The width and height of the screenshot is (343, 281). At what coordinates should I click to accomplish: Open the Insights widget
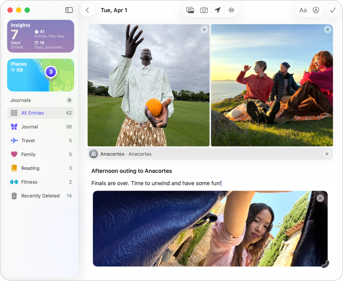[40, 36]
